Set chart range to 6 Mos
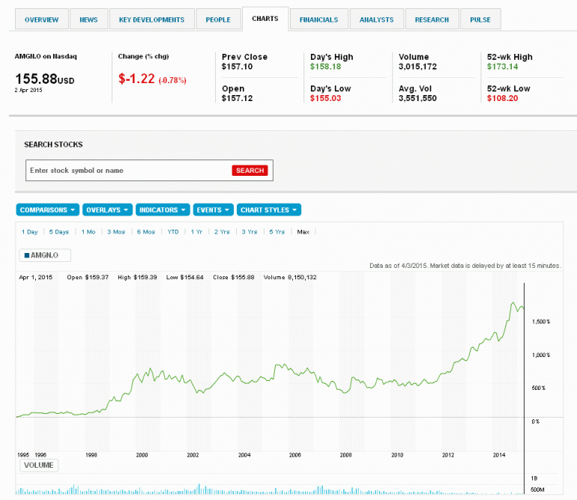 point(146,232)
